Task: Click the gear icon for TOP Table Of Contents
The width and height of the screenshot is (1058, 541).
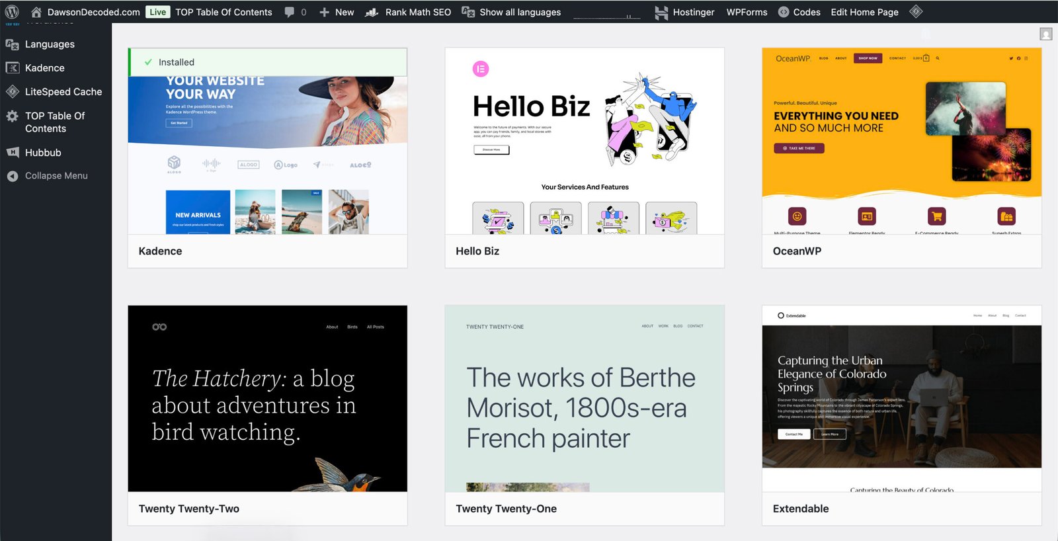Action: pyautogui.click(x=12, y=116)
